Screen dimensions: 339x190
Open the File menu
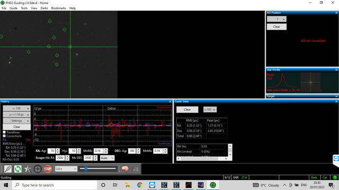[4, 8]
